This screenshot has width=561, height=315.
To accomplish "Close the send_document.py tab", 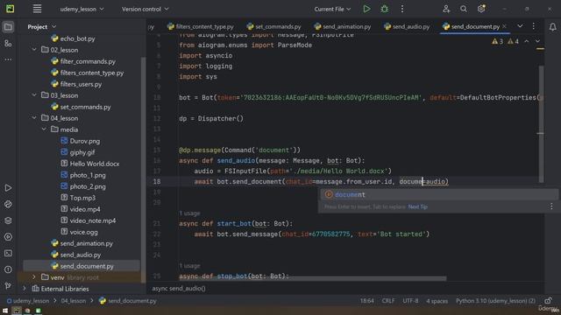I will 505,26.
